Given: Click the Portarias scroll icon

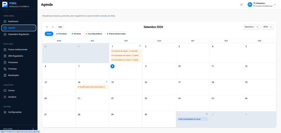Looking at the screenshot, I should pos(5,69).
